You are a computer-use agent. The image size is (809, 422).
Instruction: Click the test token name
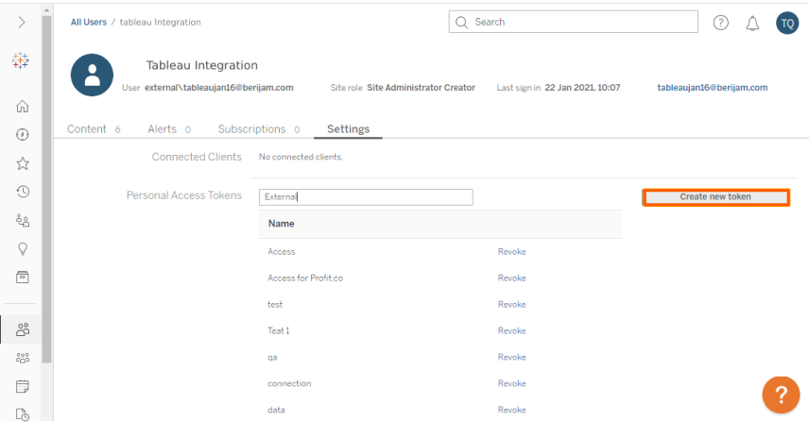pyautogui.click(x=275, y=304)
